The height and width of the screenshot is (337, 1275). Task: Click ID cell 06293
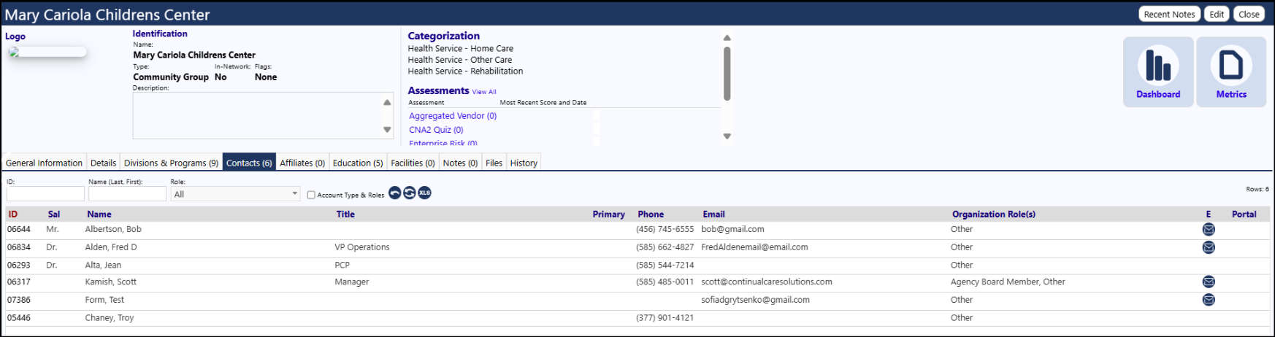pyautogui.click(x=19, y=265)
